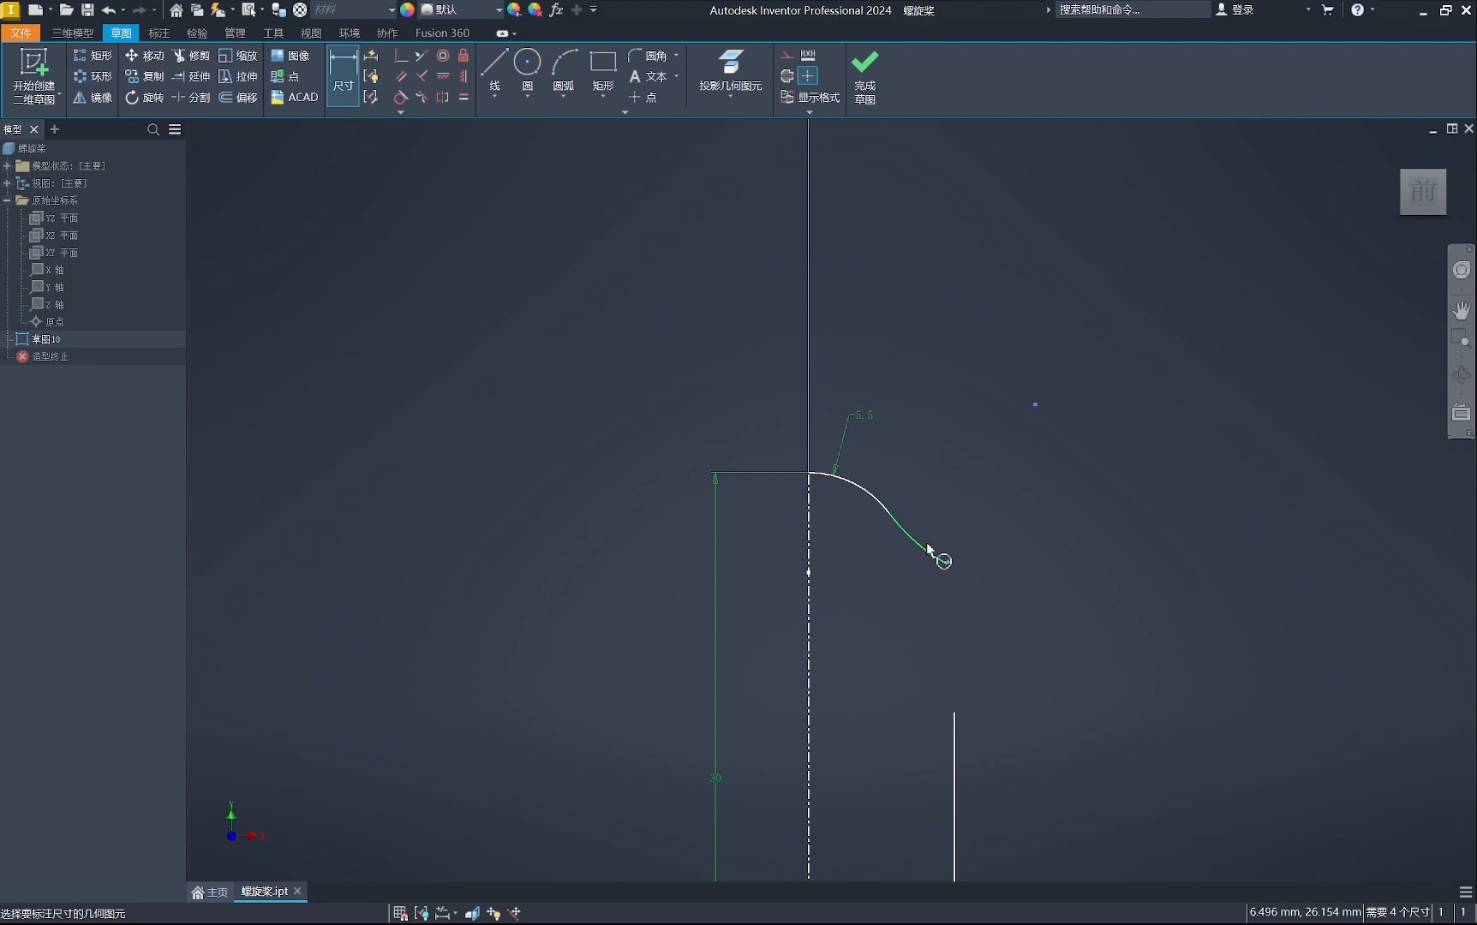Viewport: 1477px width, 925px height.
Task: Apply the equal constraint icon
Action: (463, 98)
